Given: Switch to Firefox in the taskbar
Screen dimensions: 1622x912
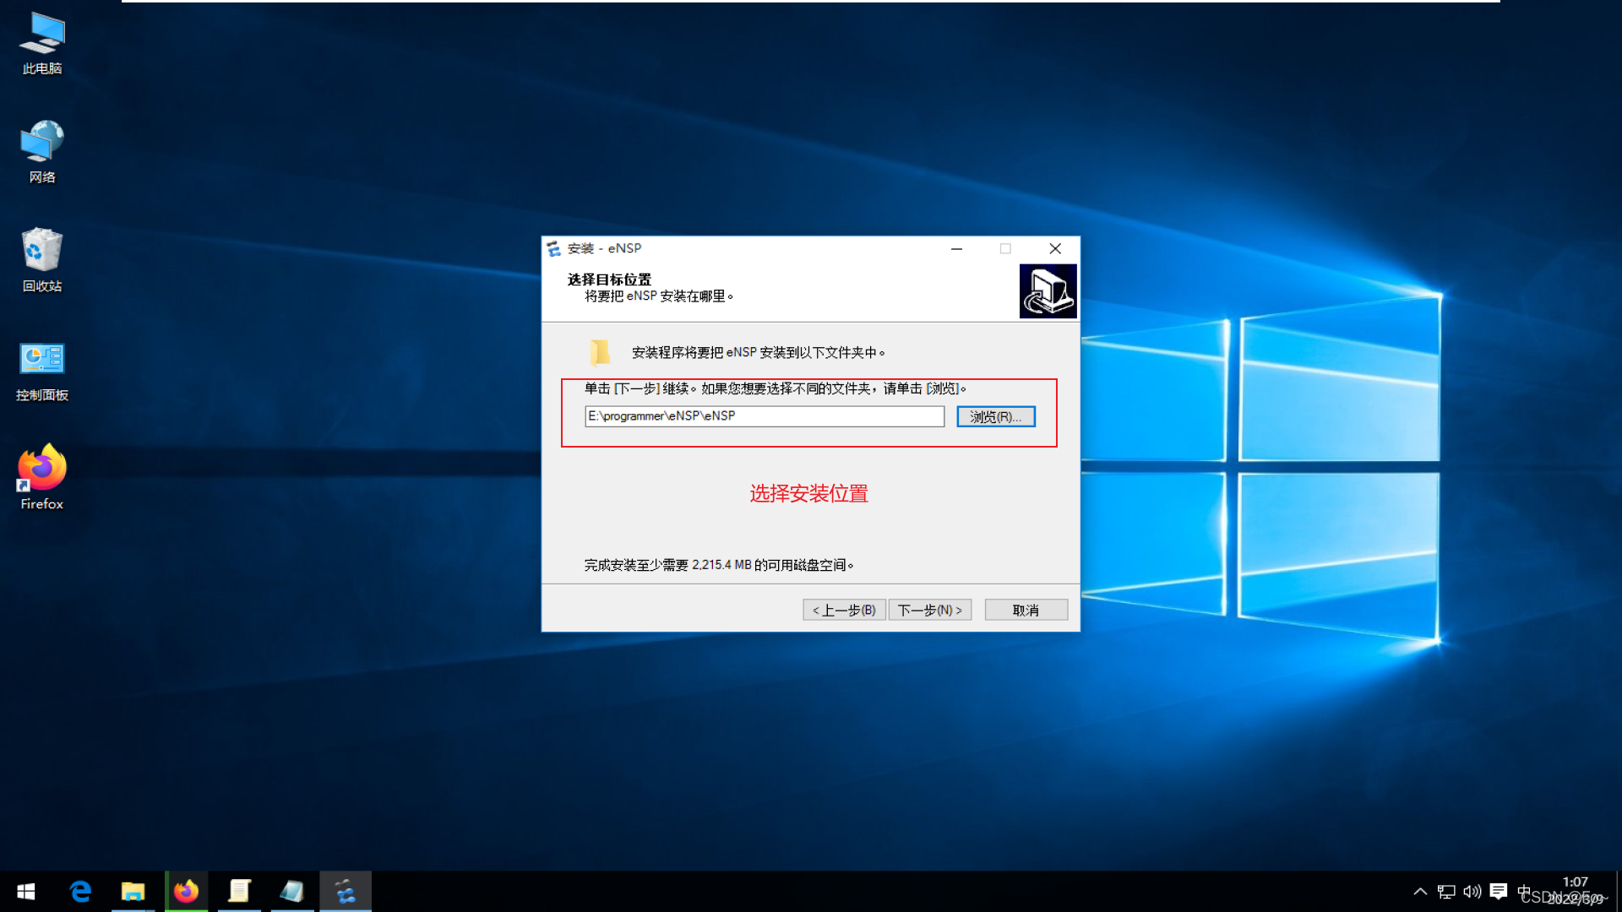Looking at the screenshot, I should (x=186, y=892).
